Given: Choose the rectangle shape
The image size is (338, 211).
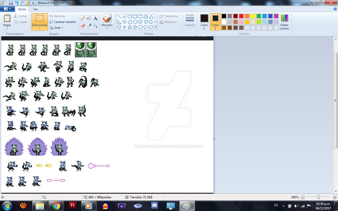Looking at the screenshot, I should point(135,16).
